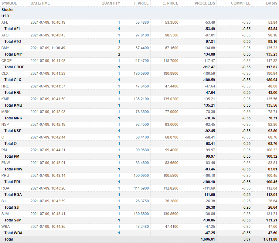Click the T. PRICE column header
The image size is (279, 243).
pyautogui.click(x=141, y=3)
